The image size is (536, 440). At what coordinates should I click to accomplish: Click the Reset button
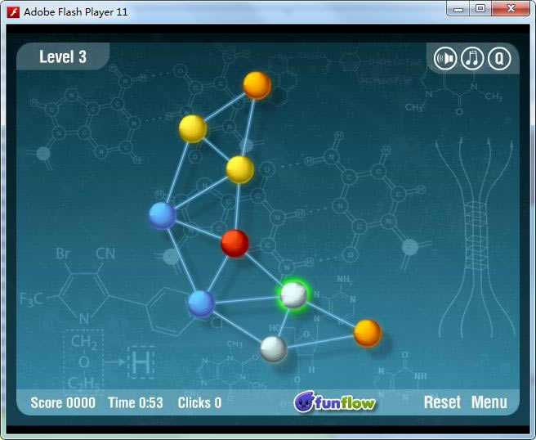(x=442, y=402)
